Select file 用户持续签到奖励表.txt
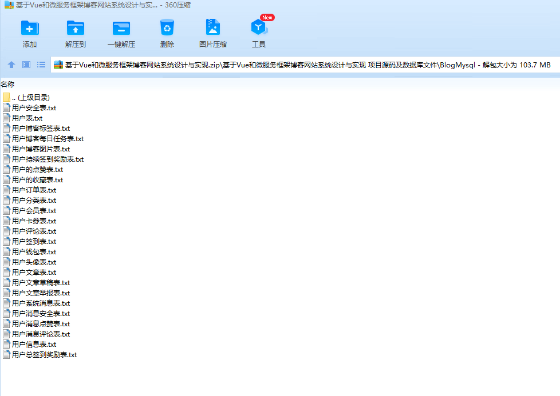The height and width of the screenshot is (396, 560). 44,159
